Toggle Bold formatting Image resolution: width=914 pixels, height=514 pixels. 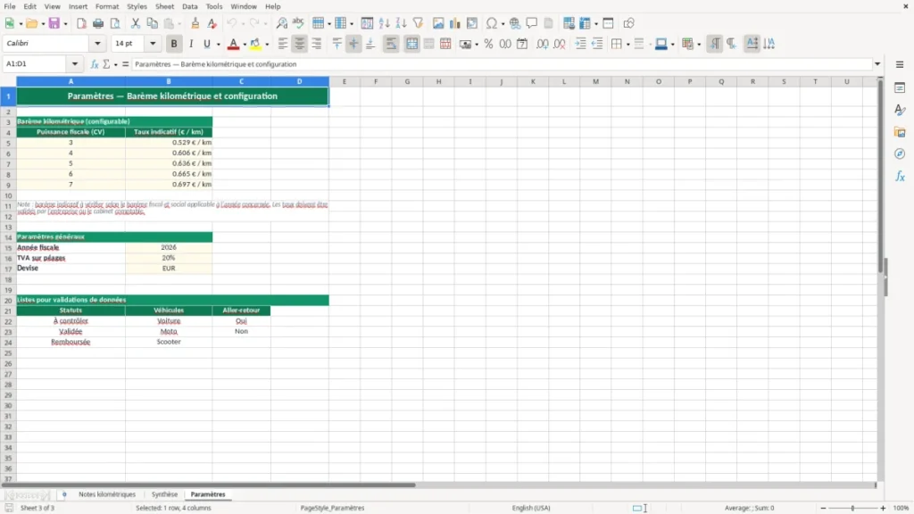[x=174, y=44]
